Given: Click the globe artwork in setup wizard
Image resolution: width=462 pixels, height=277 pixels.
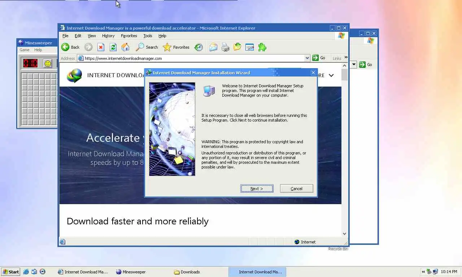Looking at the screenshot, I should tap(172, 129).
